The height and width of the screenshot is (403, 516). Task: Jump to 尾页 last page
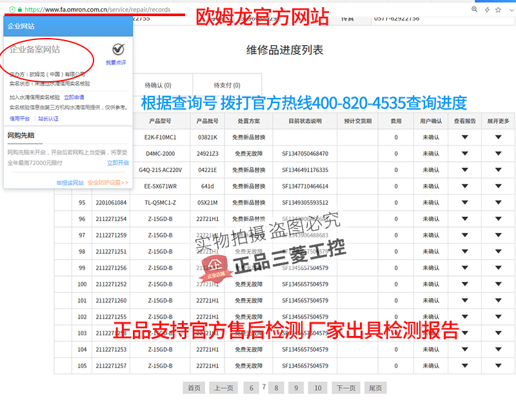pyautogui.click(x=375, y=388)
